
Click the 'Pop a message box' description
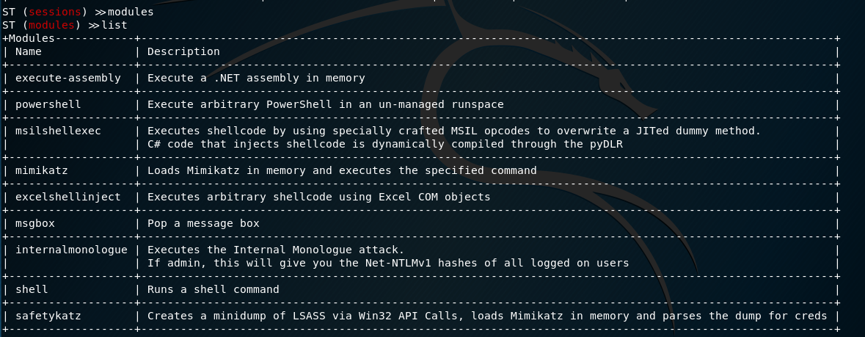coord(203,223)
